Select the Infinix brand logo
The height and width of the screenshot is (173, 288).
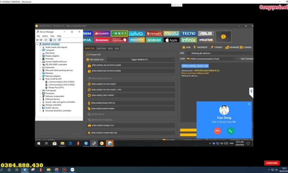tap(188, 40)
